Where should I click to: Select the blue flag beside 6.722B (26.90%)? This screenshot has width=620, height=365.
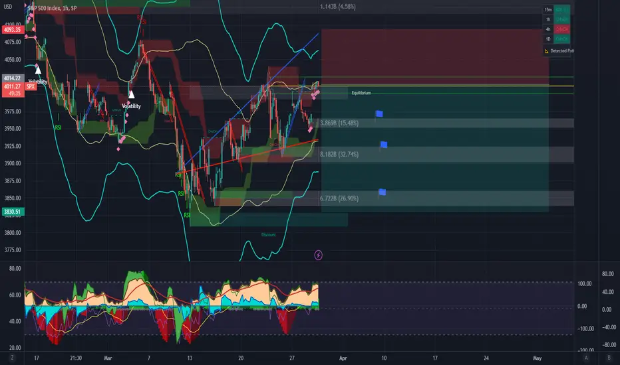tap(382, 192)
